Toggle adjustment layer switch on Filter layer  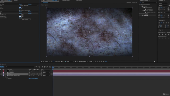[37, 74]
